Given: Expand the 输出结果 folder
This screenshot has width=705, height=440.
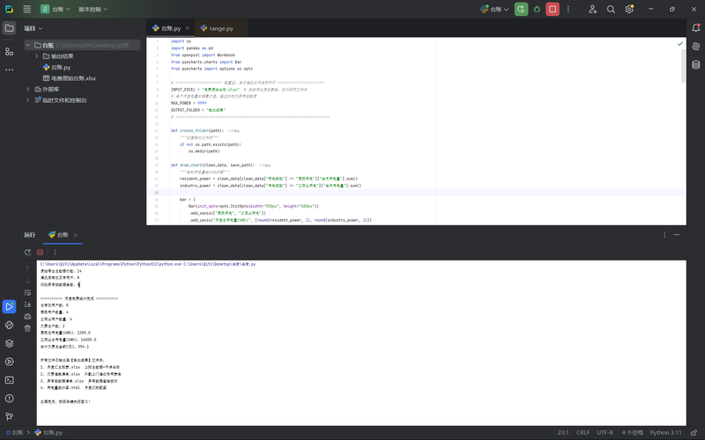Looking at the screenshot, I should point(36,56).
